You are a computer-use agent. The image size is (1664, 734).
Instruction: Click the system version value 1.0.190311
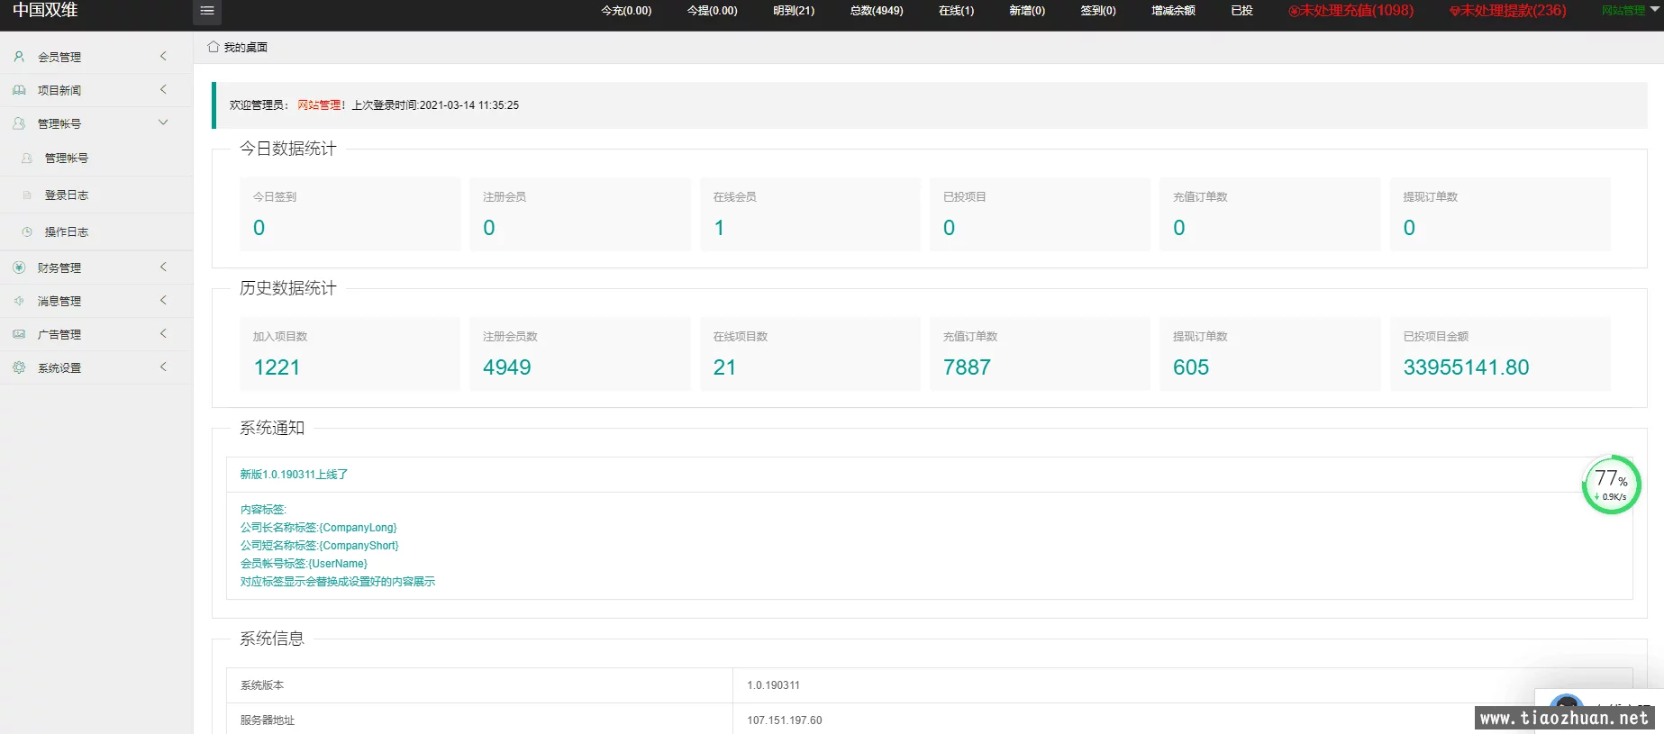coord(773,685)
